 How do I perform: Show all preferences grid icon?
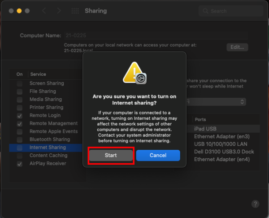pos(75,11)
